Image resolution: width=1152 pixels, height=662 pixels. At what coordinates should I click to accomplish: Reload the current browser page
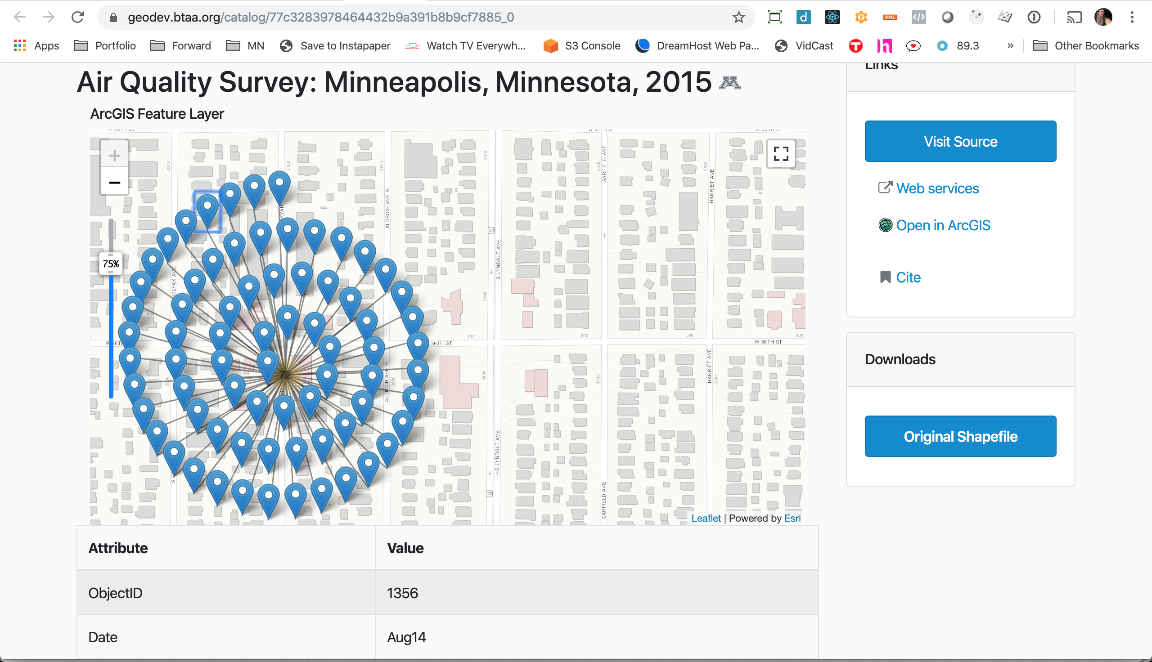click(78, 17)
